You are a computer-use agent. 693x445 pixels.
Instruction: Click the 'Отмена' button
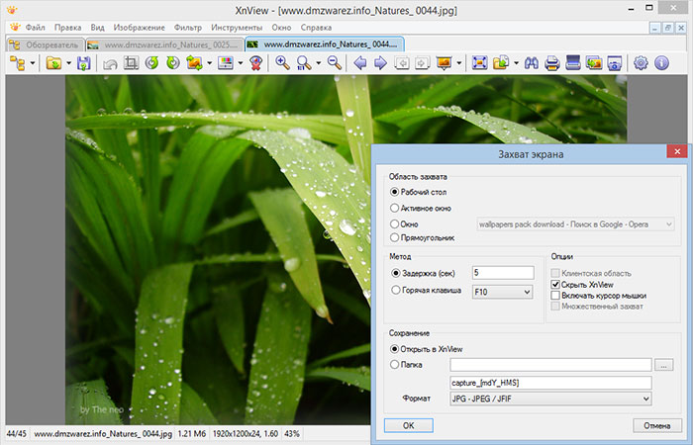[656, 425]
